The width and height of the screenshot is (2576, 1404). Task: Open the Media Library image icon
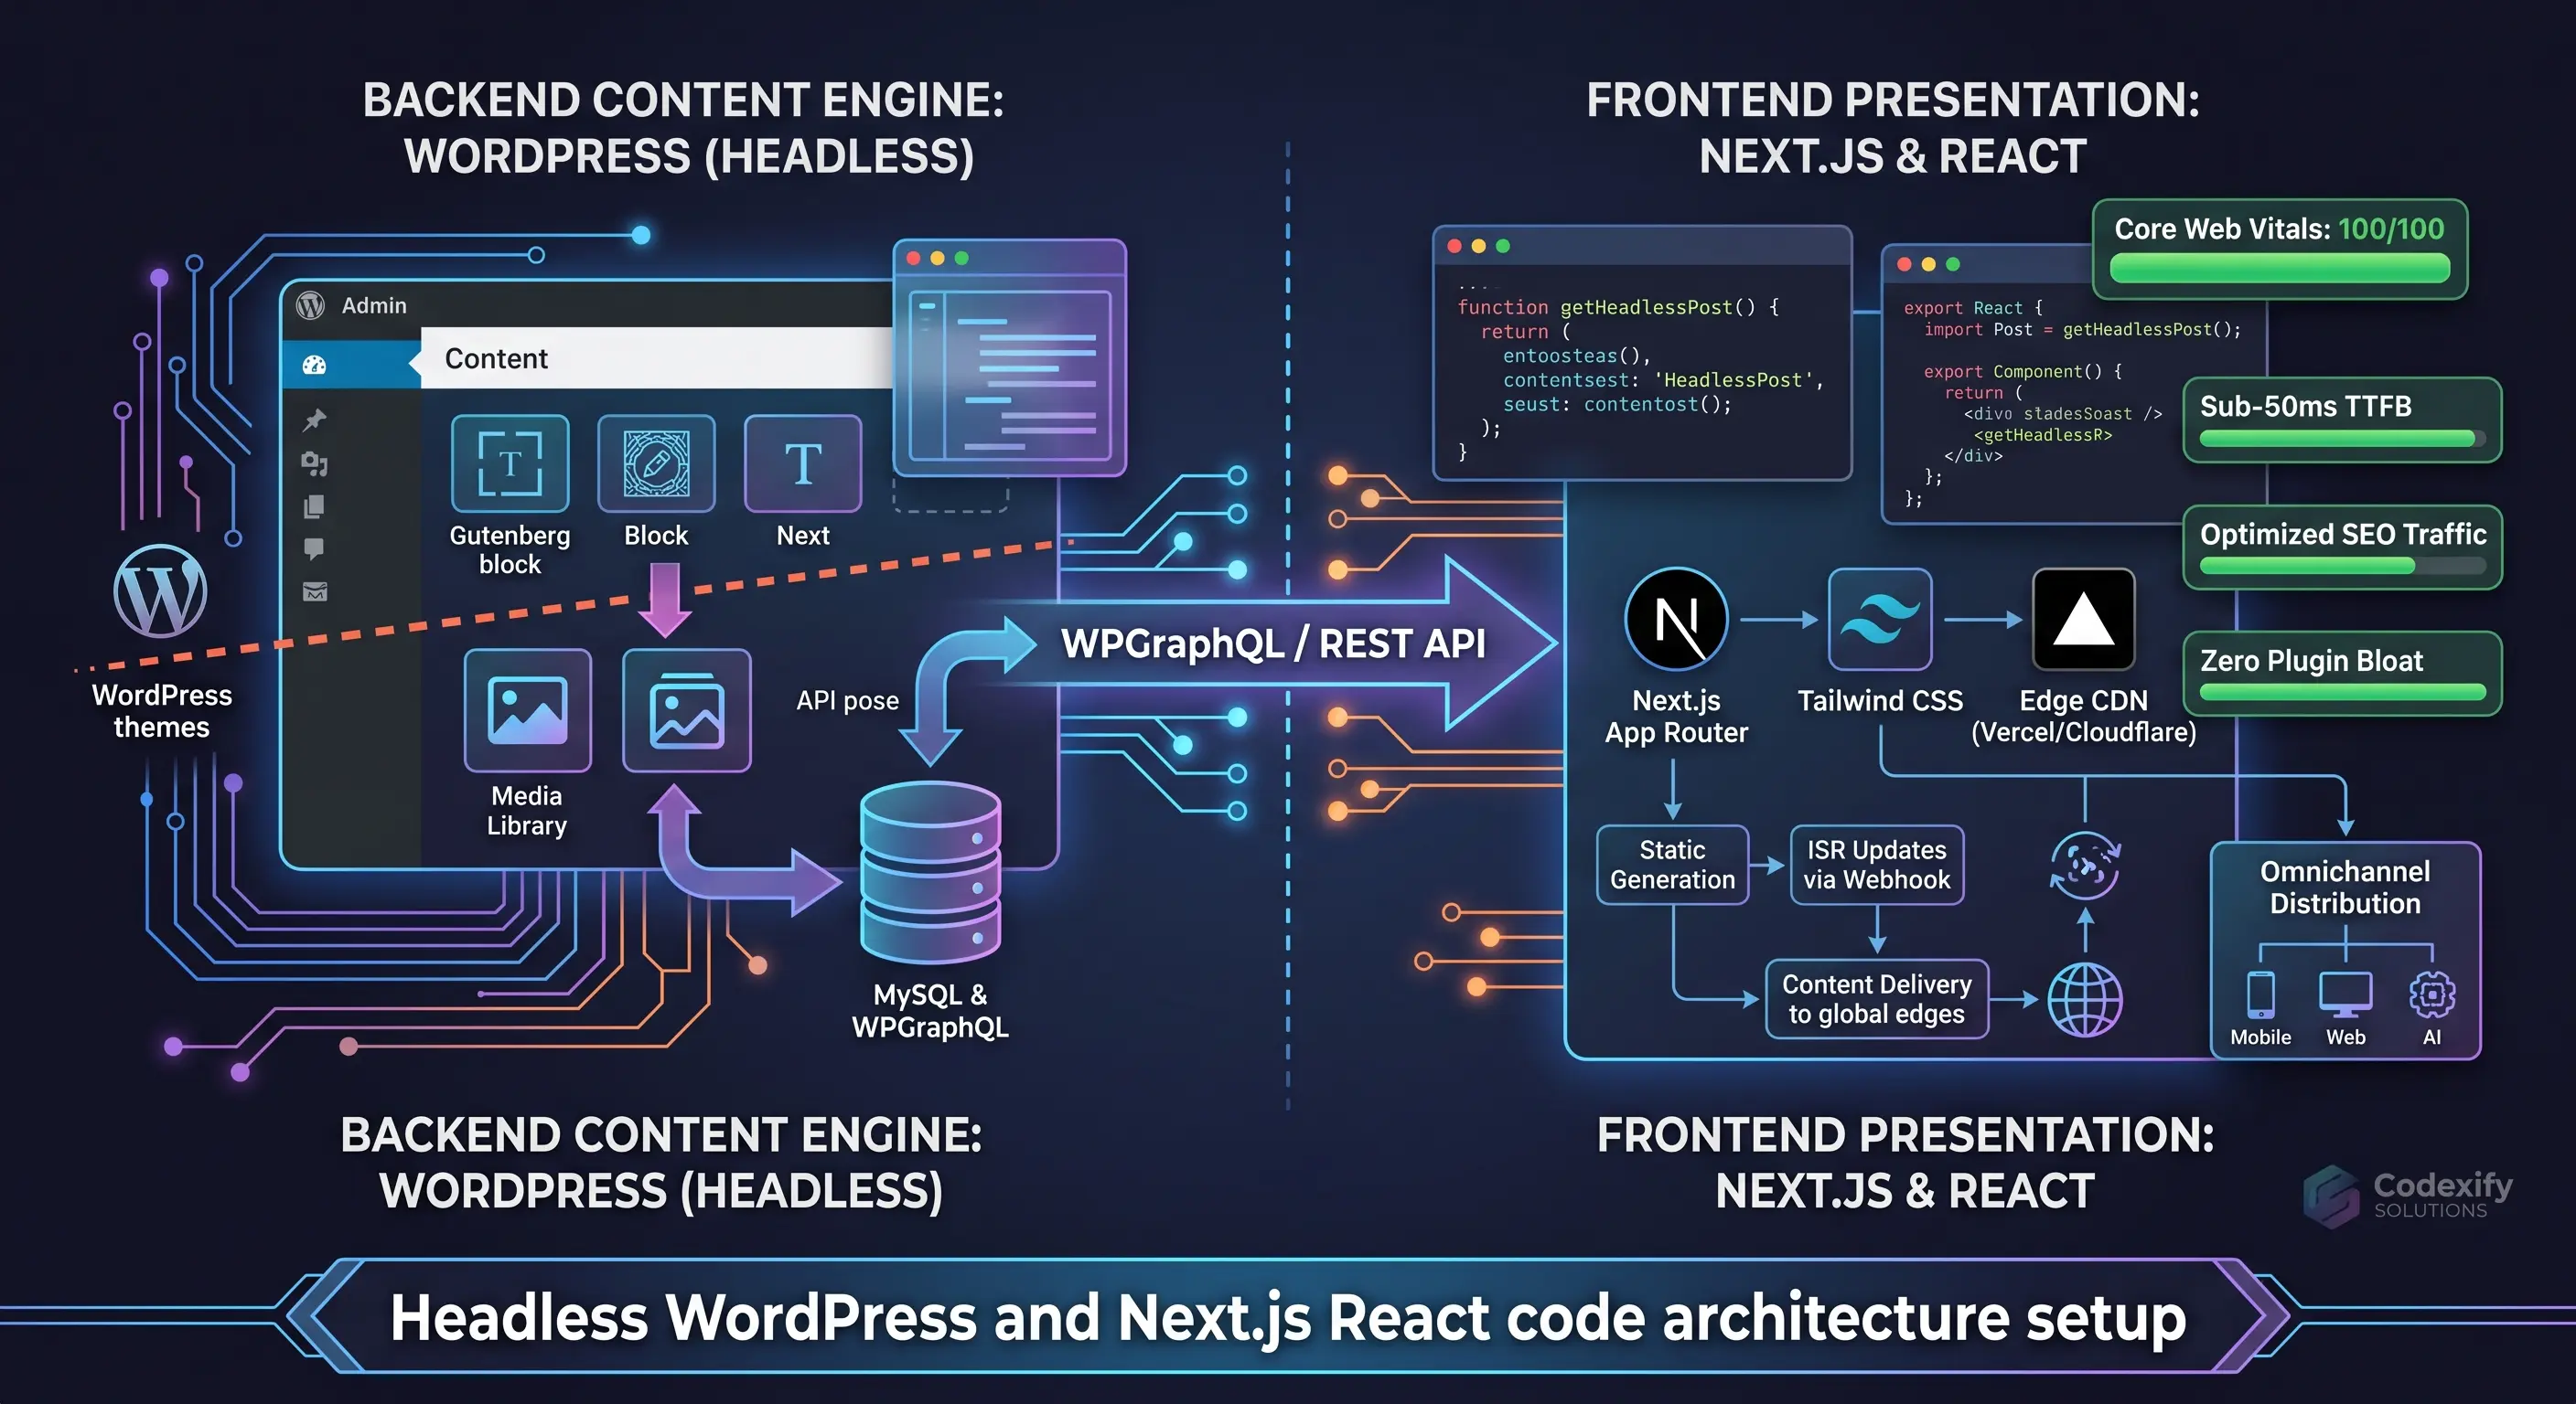click(x=528, y=710)
